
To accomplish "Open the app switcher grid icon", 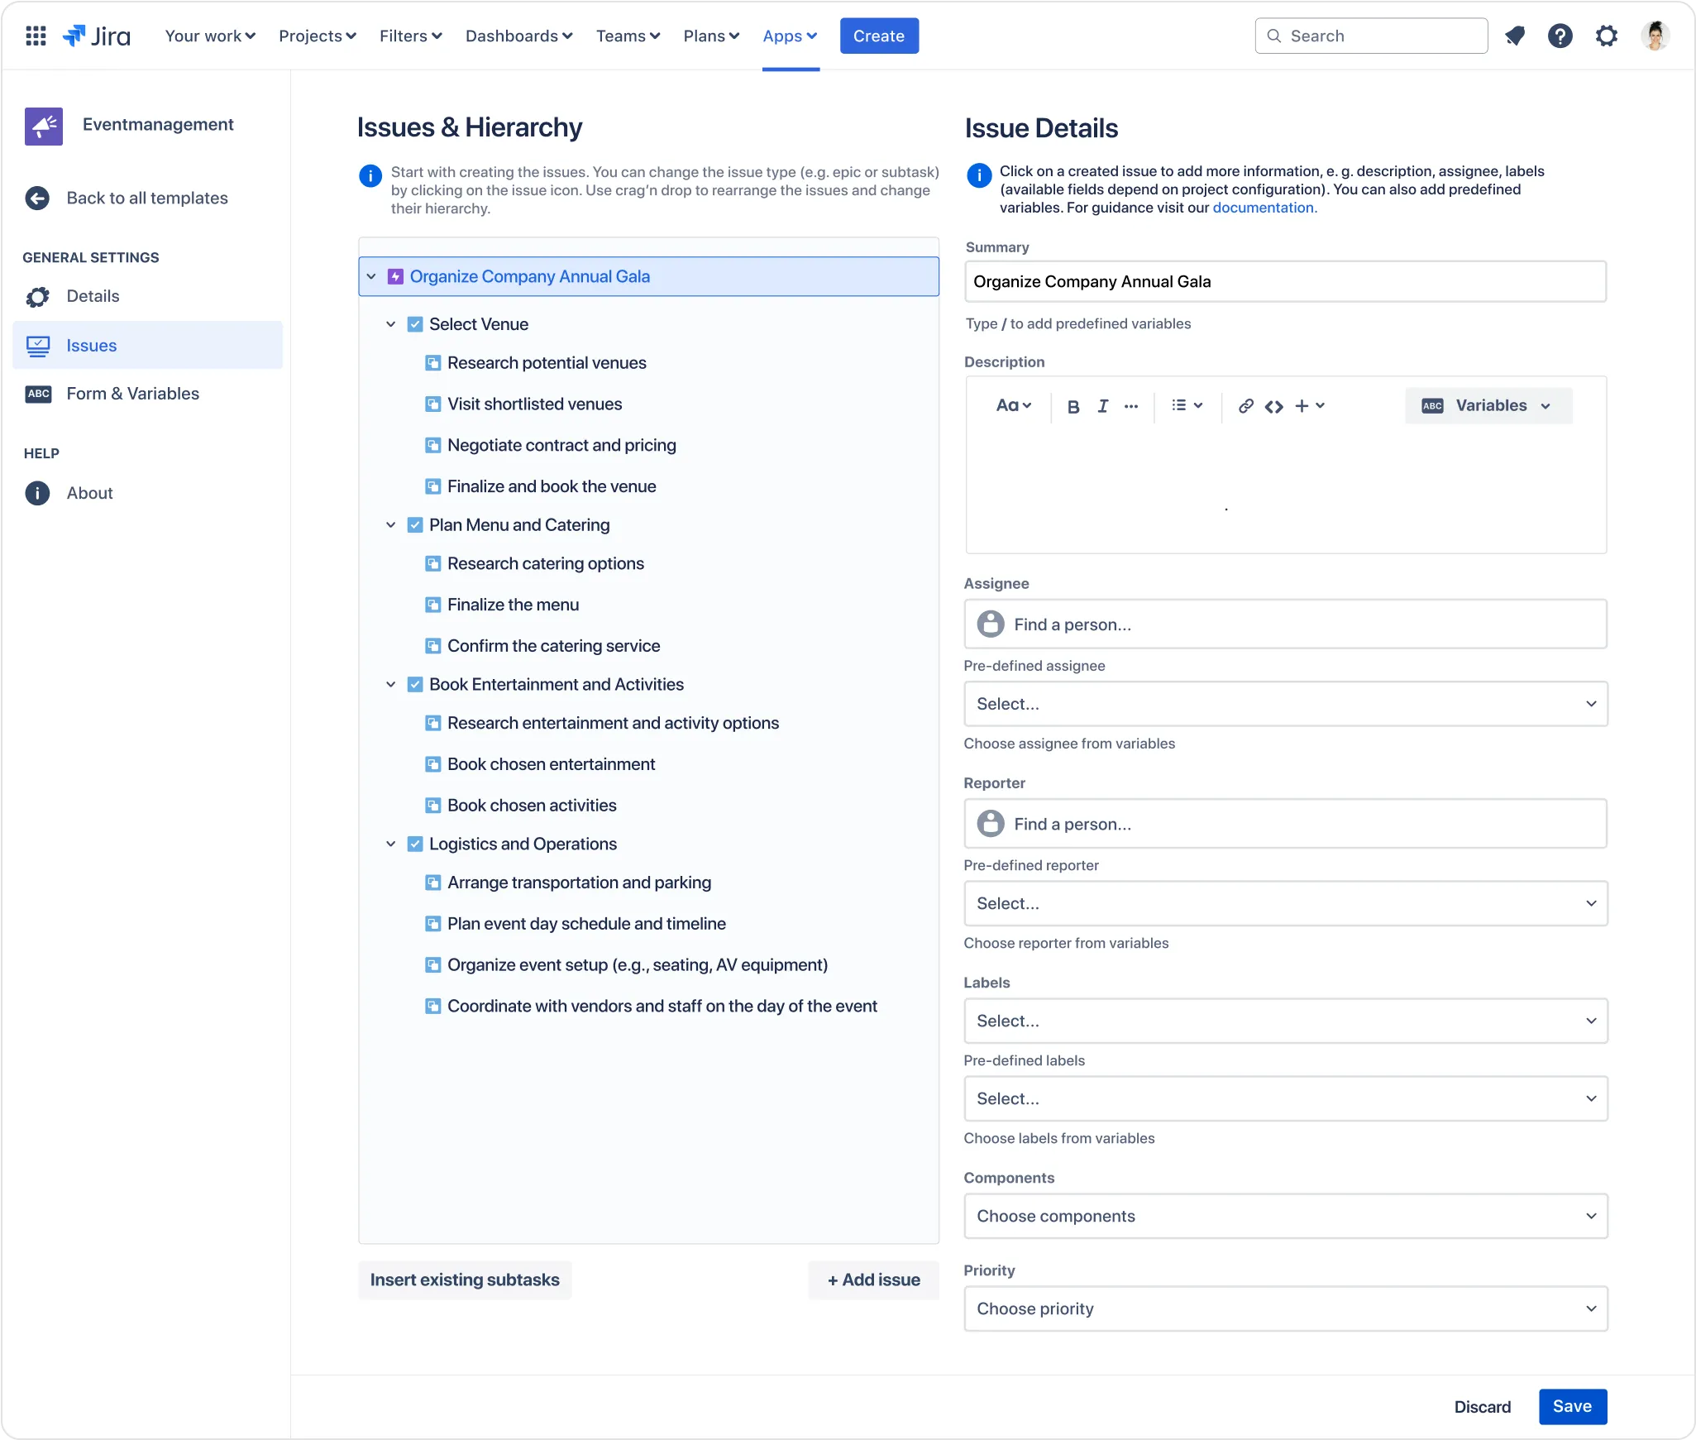I will 36,36.
